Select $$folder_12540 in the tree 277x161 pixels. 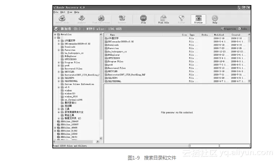[69, 134]
